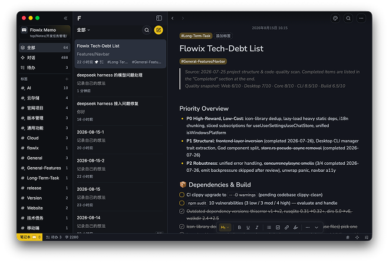Viewport: 389px width, 263px height.
Task: Click the Priority Overview heading
Action: (204, 108)
